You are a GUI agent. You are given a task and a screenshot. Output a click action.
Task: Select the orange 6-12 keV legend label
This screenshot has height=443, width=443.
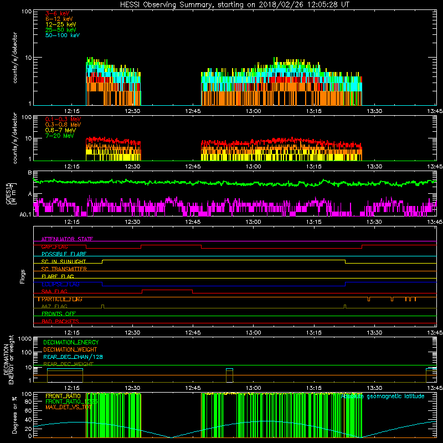59,19
